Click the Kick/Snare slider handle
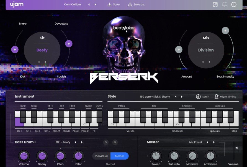247x167 pixels. click(x=15, y=50)
